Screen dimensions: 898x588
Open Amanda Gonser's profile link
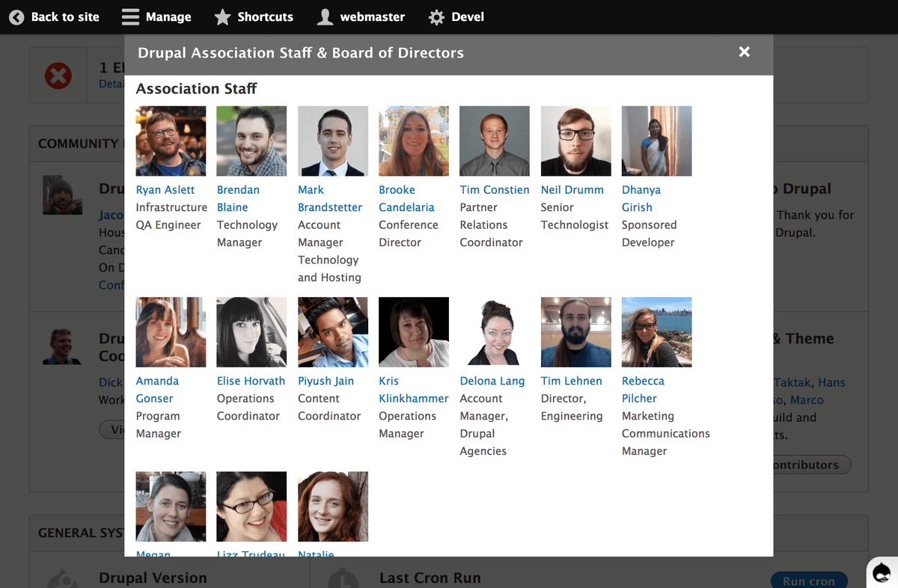click(157, 390)
